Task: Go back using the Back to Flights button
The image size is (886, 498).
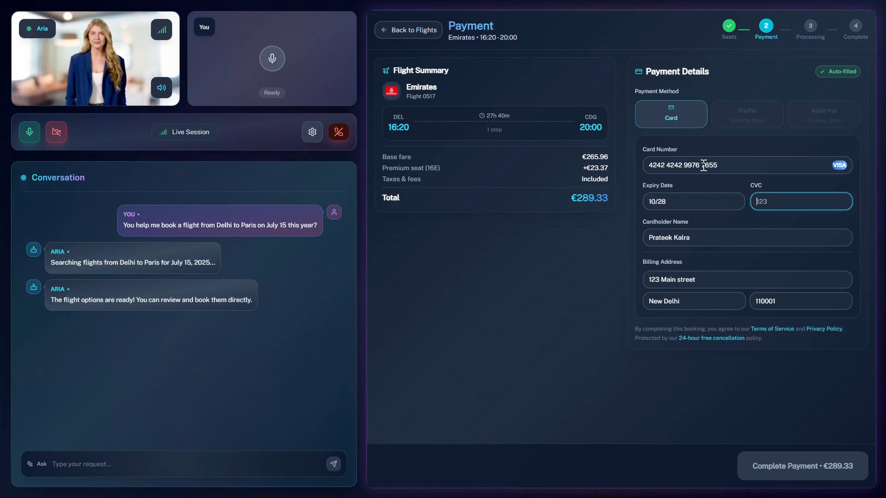Action: 408,30
